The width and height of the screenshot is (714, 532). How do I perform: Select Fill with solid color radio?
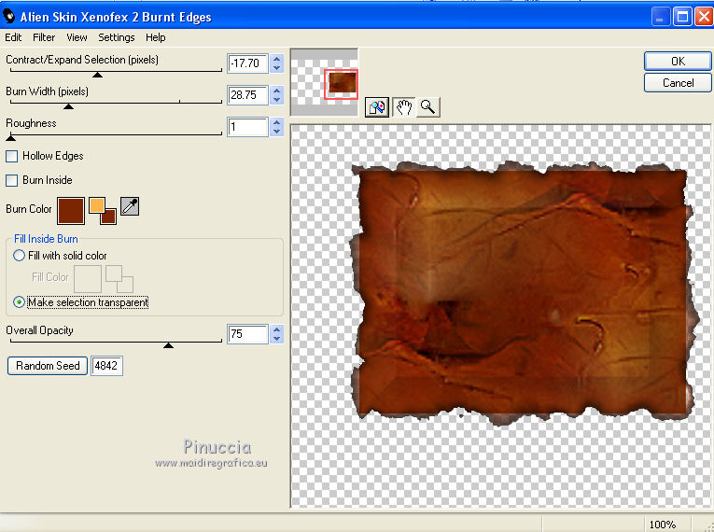coord(19,256)
